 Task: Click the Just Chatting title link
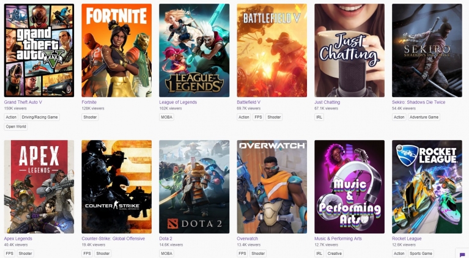tap(327, 102)
